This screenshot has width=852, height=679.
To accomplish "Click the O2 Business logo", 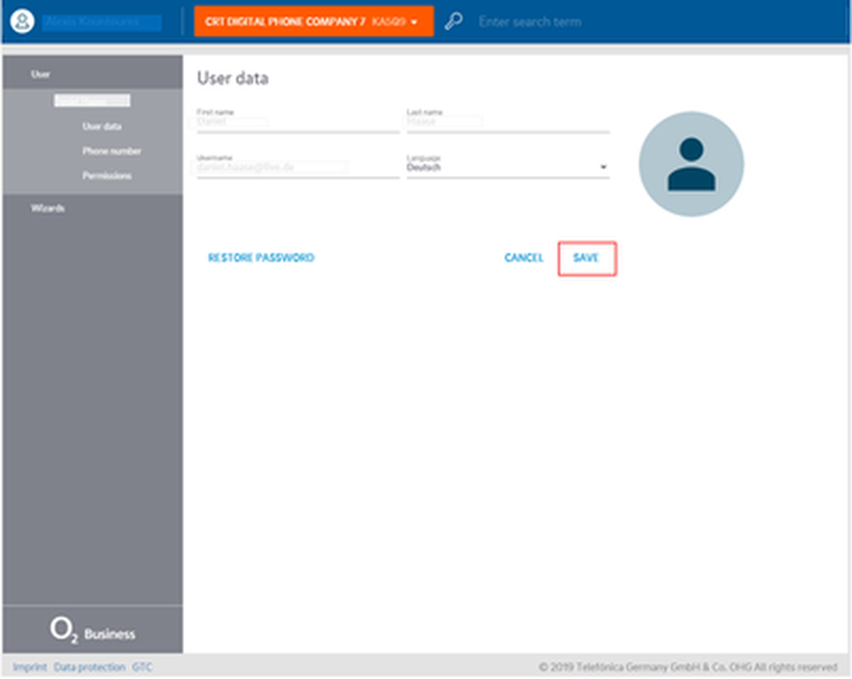I will coord(92,630).
